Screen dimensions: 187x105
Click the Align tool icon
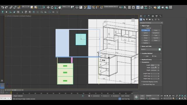[x=125, y=7]
